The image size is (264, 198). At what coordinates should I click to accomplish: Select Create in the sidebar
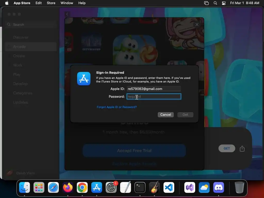(x=31, y=56)
